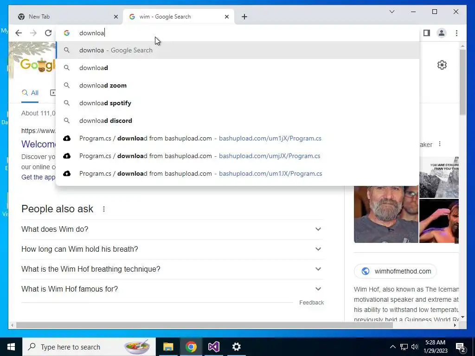Close the wim - Google Search tab
The image size is (475, 356).
226,17
